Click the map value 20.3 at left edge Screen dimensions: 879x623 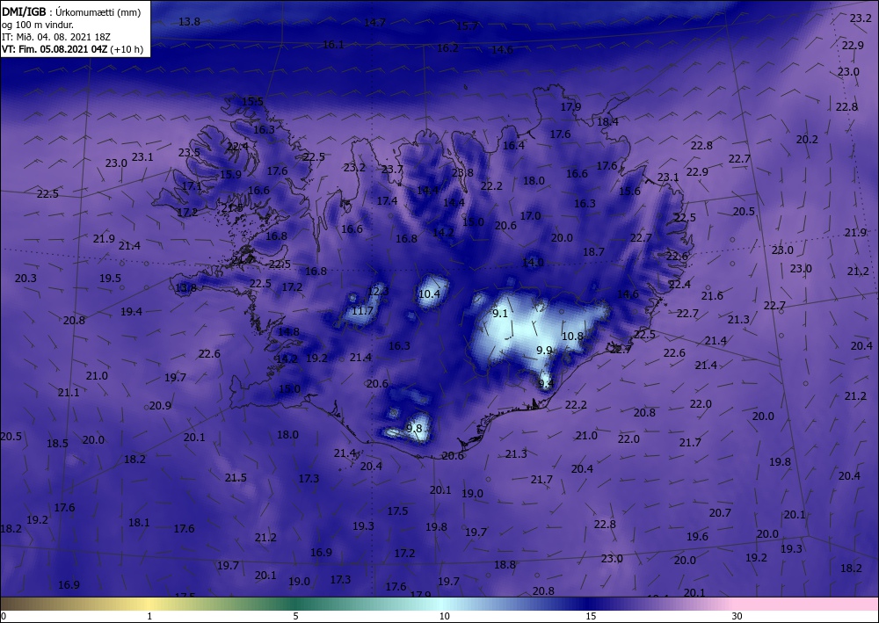click(x=25, y=278)
